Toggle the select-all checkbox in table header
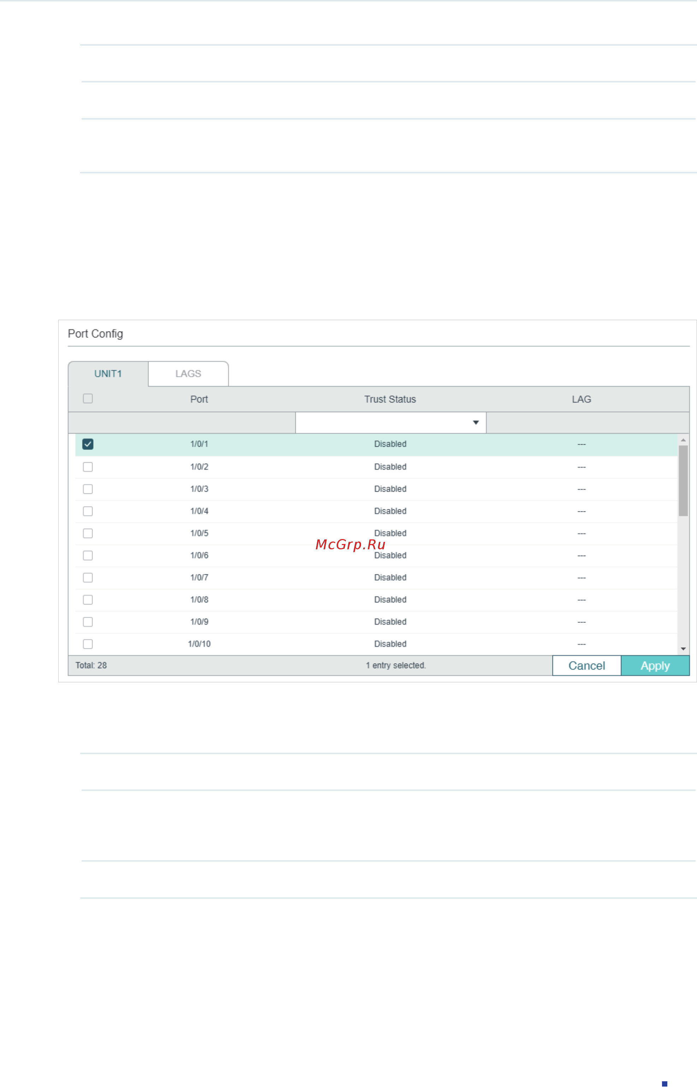Viewport: 697px width, 1088px height. [x=88, y=398]
